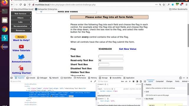Click the PDF Getting Started icon
The image size is (189, 106).
tap(21, 68)
